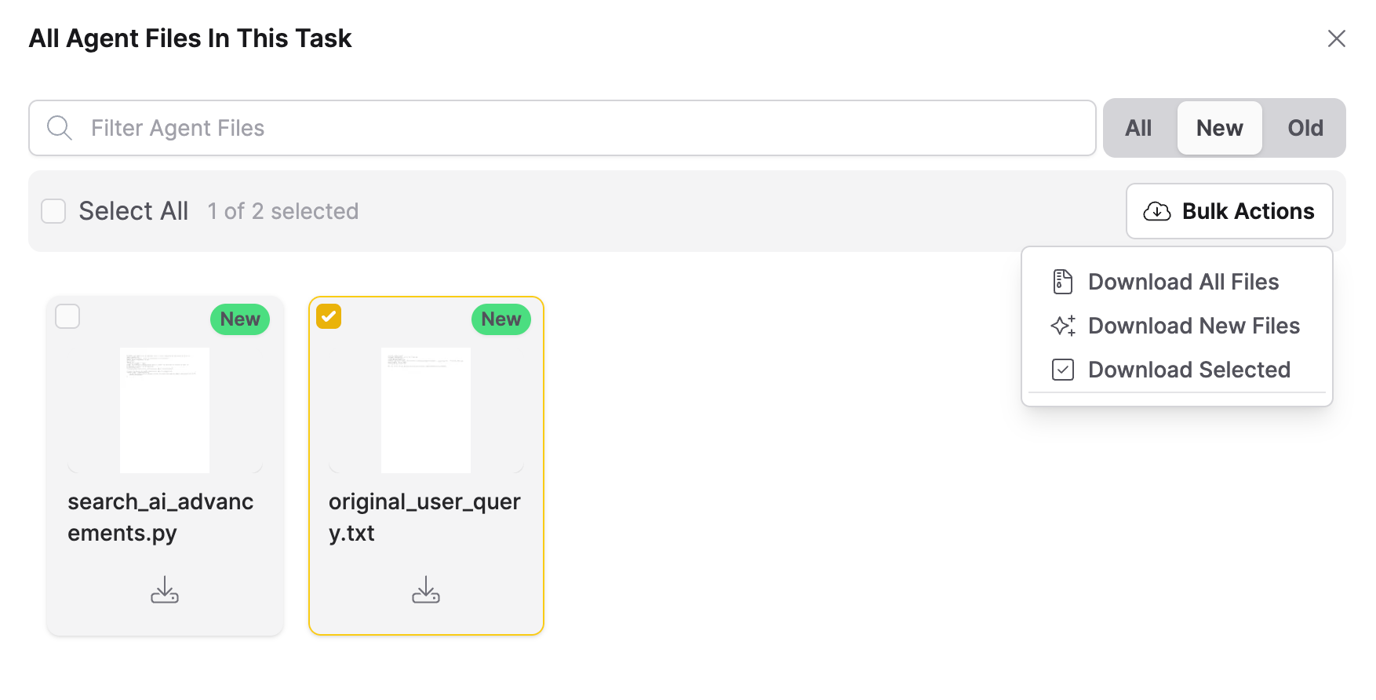Viewport: 1376px width, 700px height.
Task: Click the checkmark icon beside Download Selected
Action: pos(1063,370)
